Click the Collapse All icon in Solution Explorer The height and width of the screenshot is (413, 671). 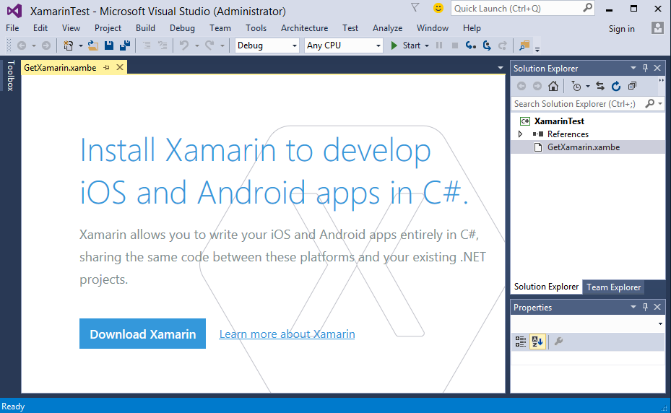[632, 86]
